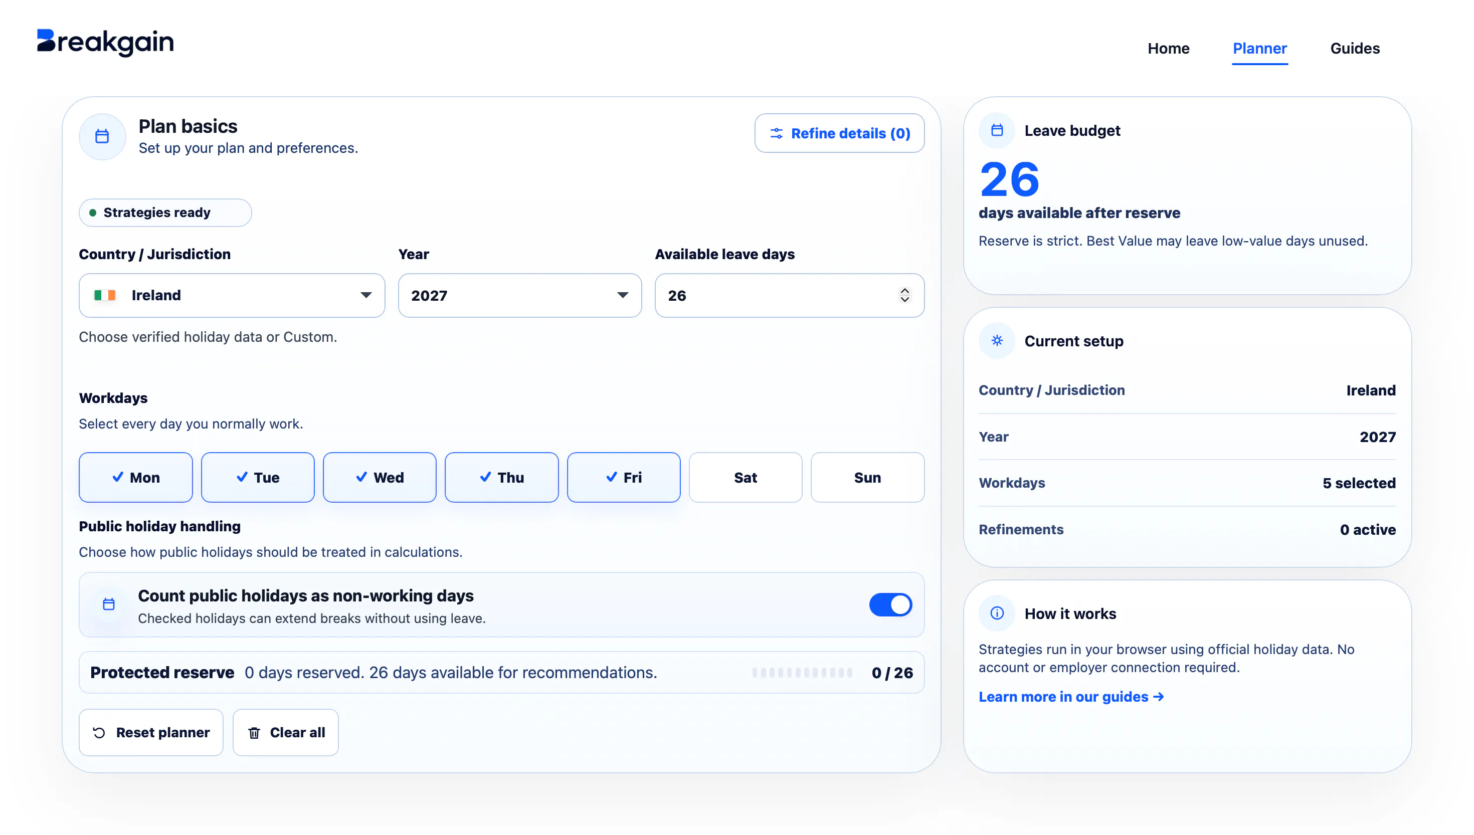Click the Plan basics calendar icon
Screen dimensions: 1474x835
coord(102,136)
